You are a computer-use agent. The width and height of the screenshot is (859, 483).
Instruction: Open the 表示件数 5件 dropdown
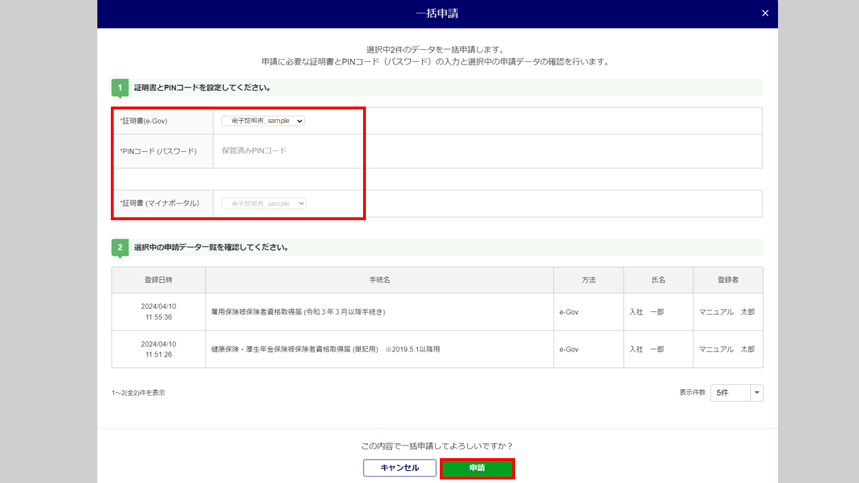pyautogui.click(x=737, y=393)
